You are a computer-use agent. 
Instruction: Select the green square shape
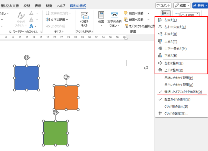[x=55, y=133]
